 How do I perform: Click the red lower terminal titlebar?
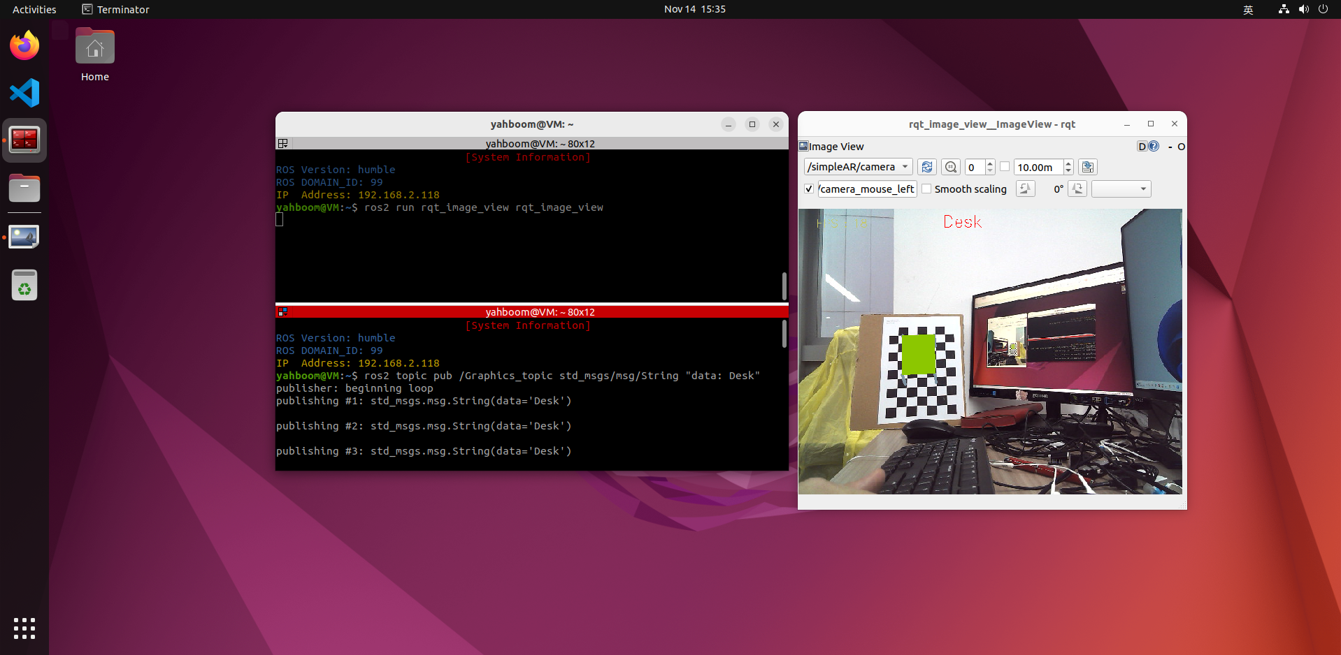[531, 311]
